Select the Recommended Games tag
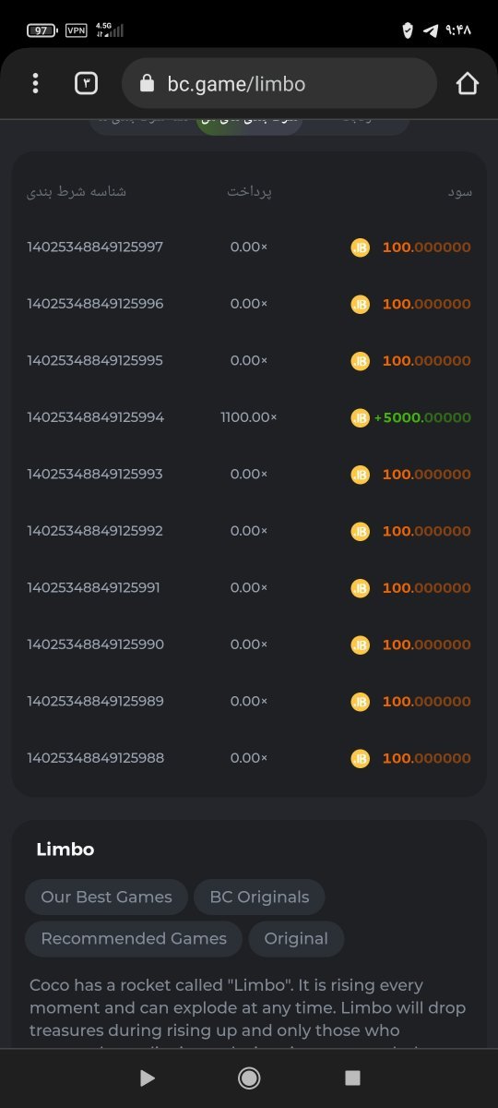The image size is (498, 1108). tap(134, 938)
